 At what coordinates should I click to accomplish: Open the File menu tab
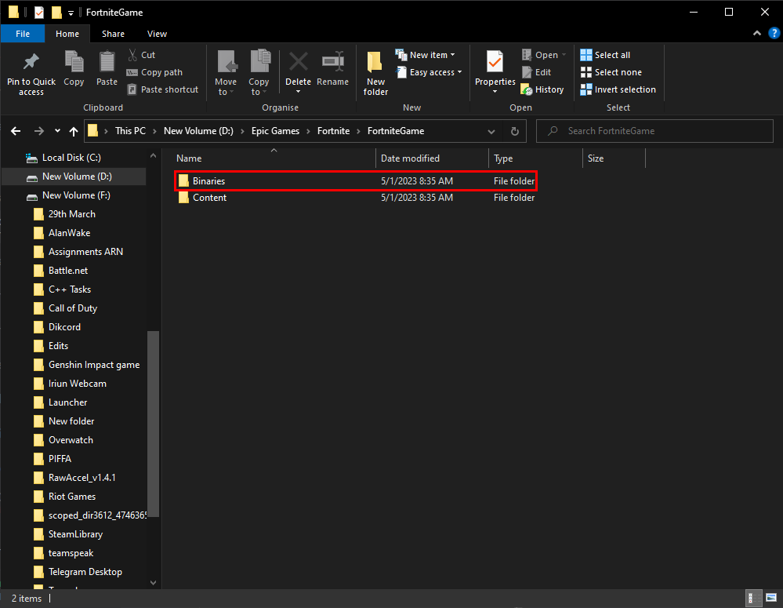point(23,34)
